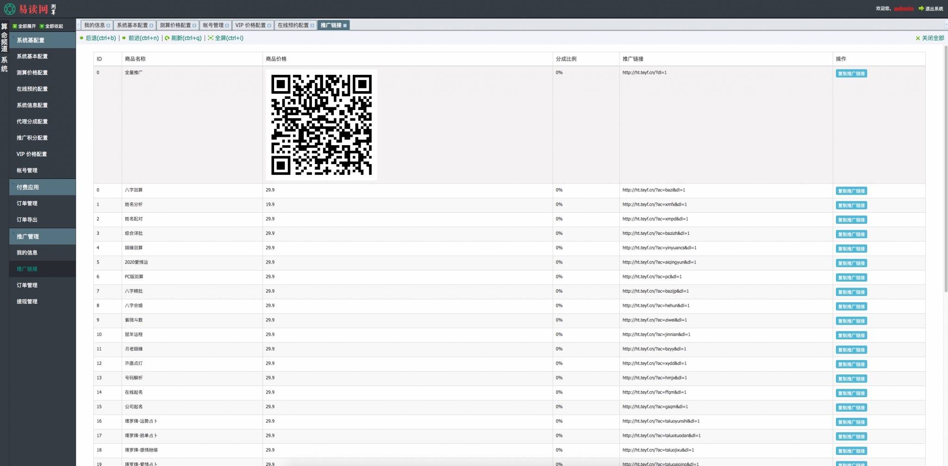Click the 全屏 fullscreen icon
Image resolution: width=948 pixels, height=466 pixels.
coord(209,38)
